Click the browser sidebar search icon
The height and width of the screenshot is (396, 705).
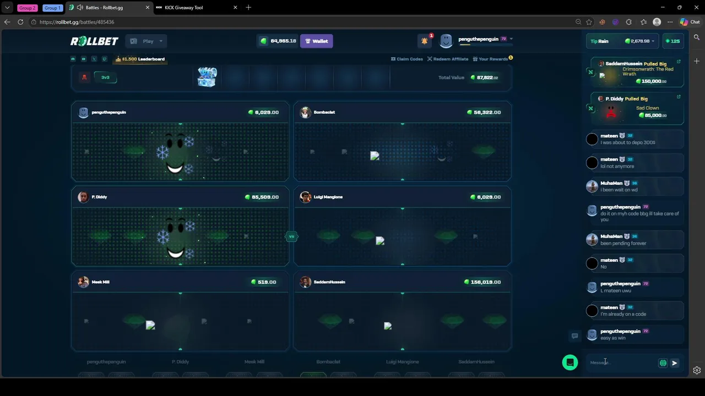click(x=697, y=37)
